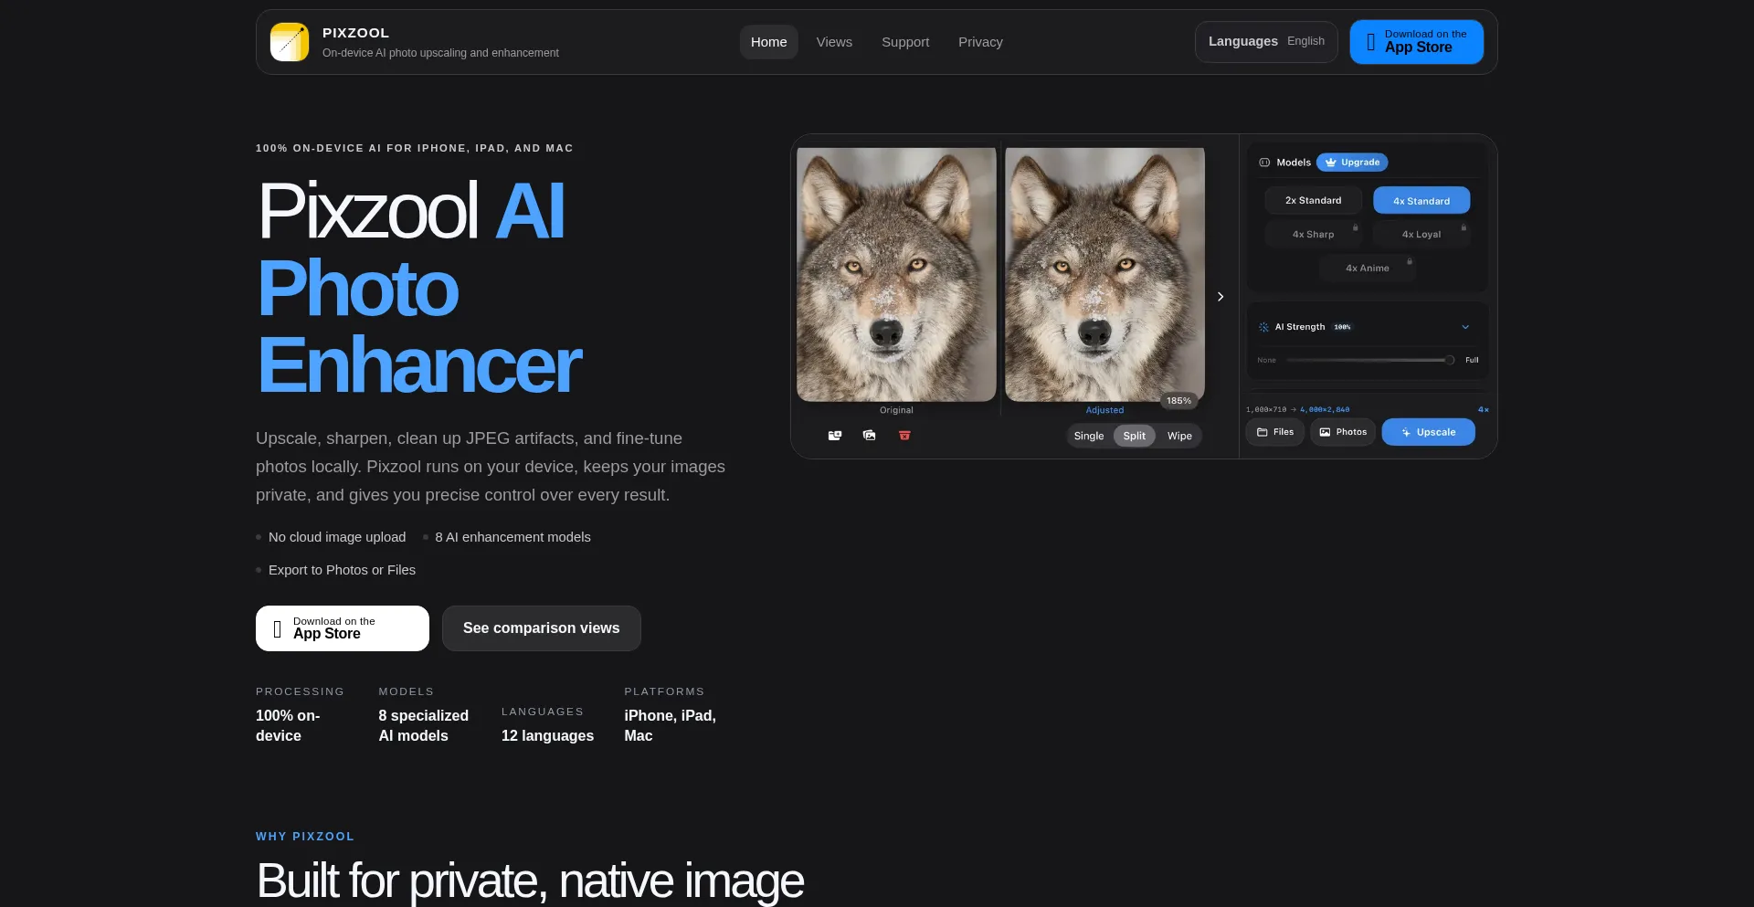Click the red delete icon below the preview
The width and height of the screenshot is (1754, 907).
click(904, 436)
